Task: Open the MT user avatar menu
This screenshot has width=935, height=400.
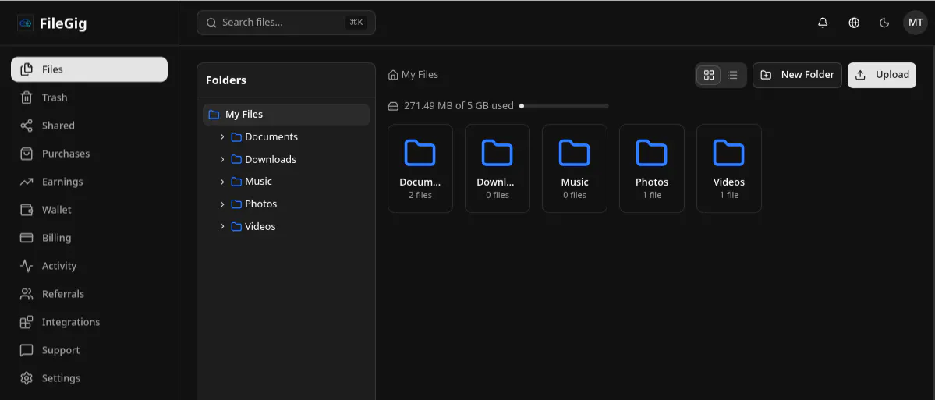Action: pos(916,23)
